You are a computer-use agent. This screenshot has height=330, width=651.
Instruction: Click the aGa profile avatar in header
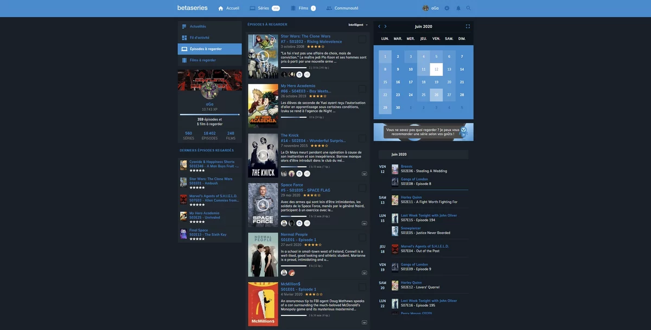(426, 8)
